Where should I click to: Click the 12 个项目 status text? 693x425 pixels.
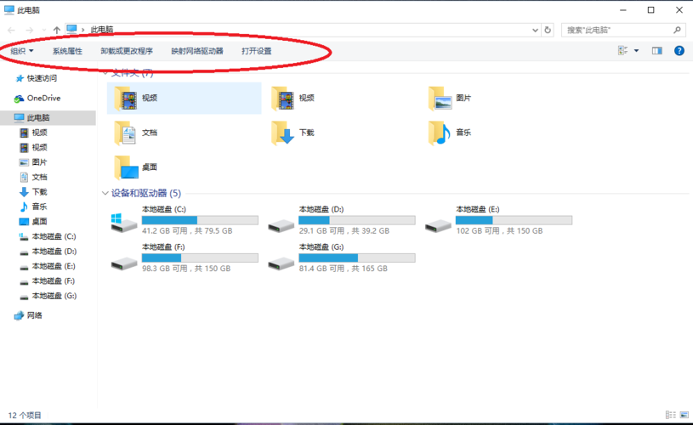[25, 416]
